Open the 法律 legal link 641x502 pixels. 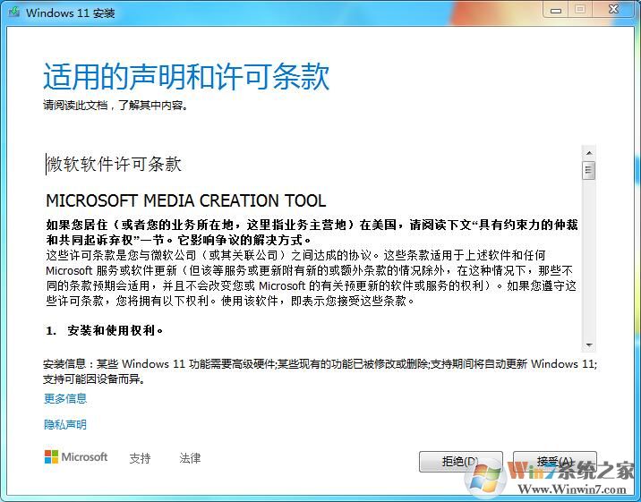tap(190, 458)
